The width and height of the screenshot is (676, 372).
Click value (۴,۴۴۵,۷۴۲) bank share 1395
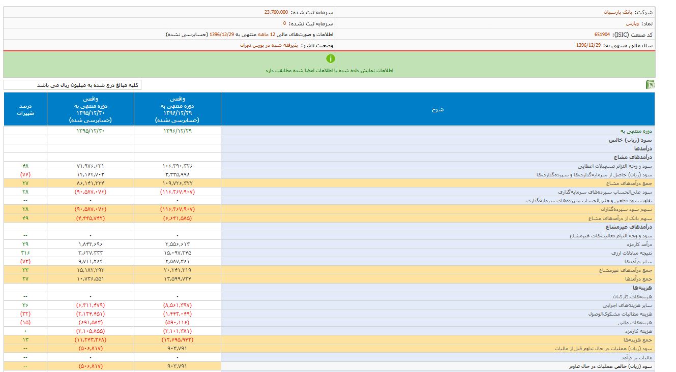91,218
